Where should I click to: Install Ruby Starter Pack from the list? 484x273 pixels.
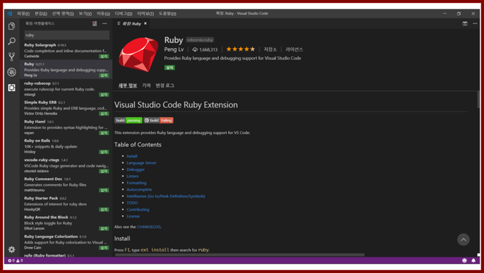point(104,210)
